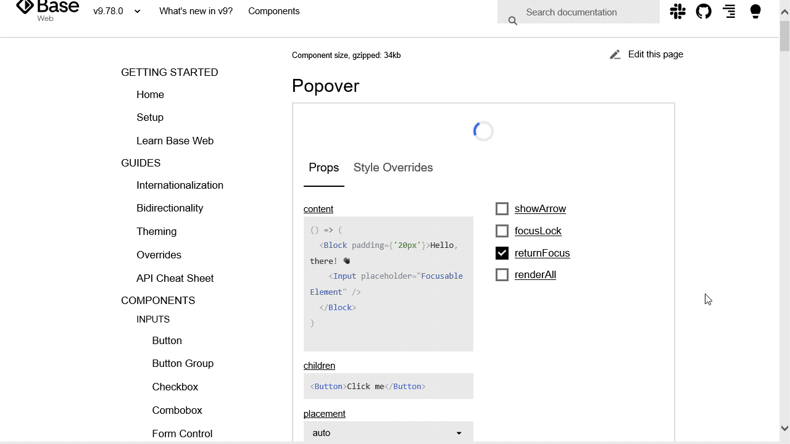Screen dimensions: 790x444
Task: Enable the renderAll checkbox
Action: click(502, 275)
